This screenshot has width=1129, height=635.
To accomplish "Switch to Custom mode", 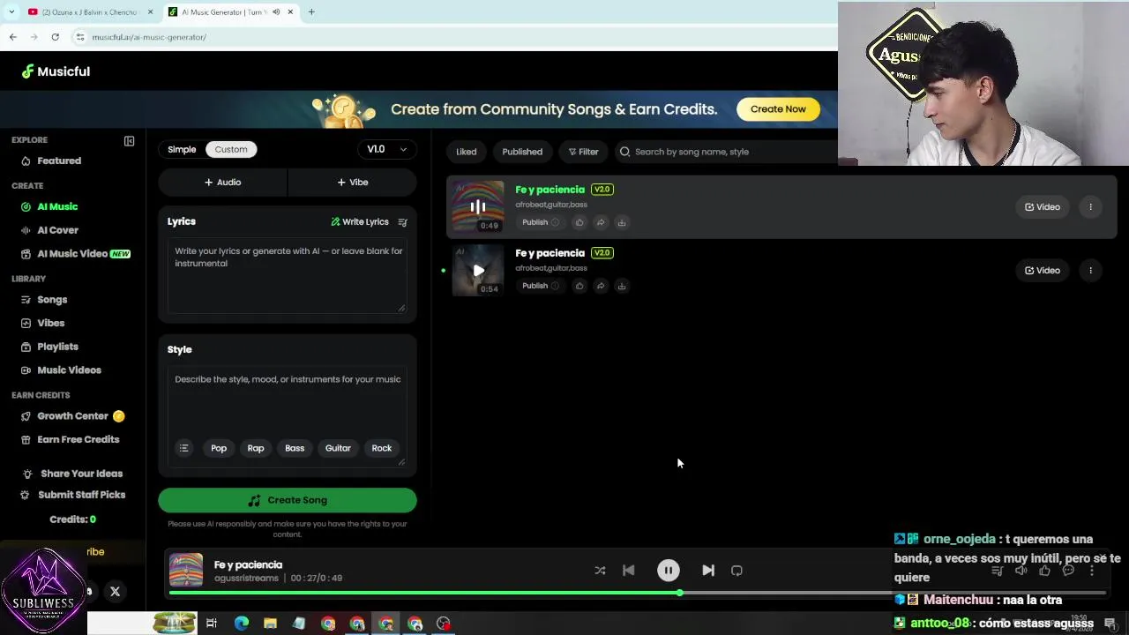I will coord(231,149).
